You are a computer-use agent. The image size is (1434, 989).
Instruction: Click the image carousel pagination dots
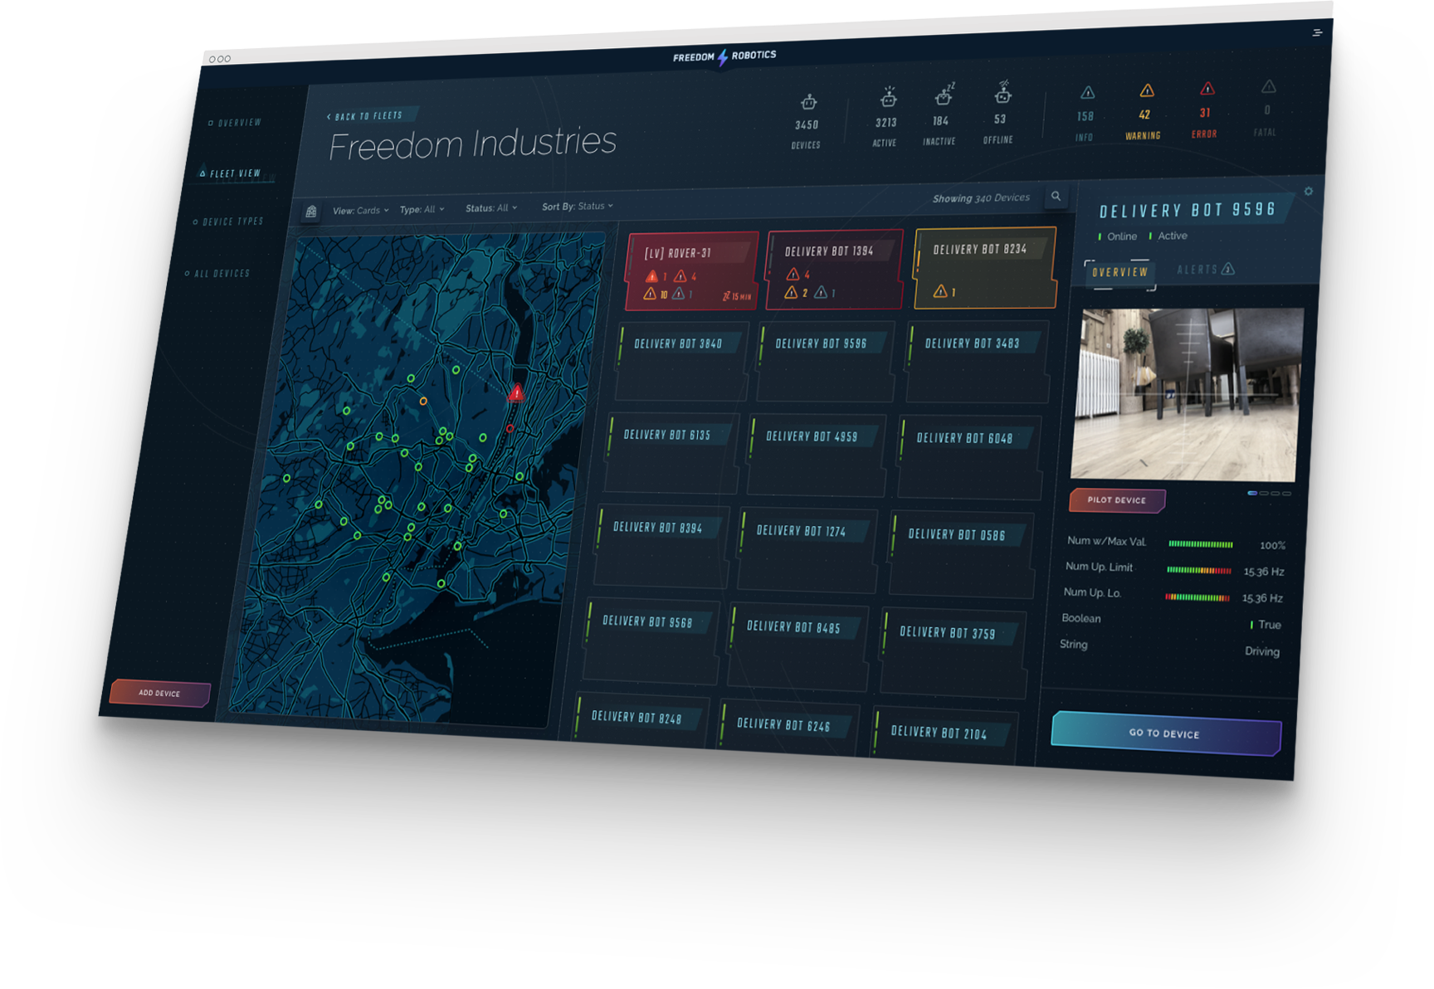1269,493
